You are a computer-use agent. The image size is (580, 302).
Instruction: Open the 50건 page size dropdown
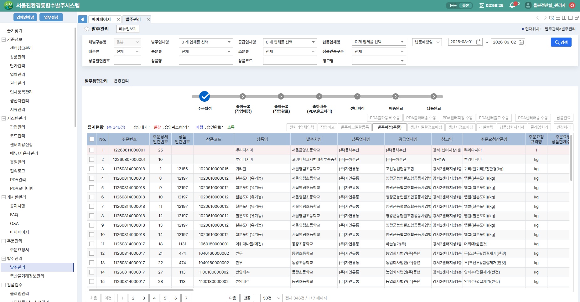click(271, 298)
